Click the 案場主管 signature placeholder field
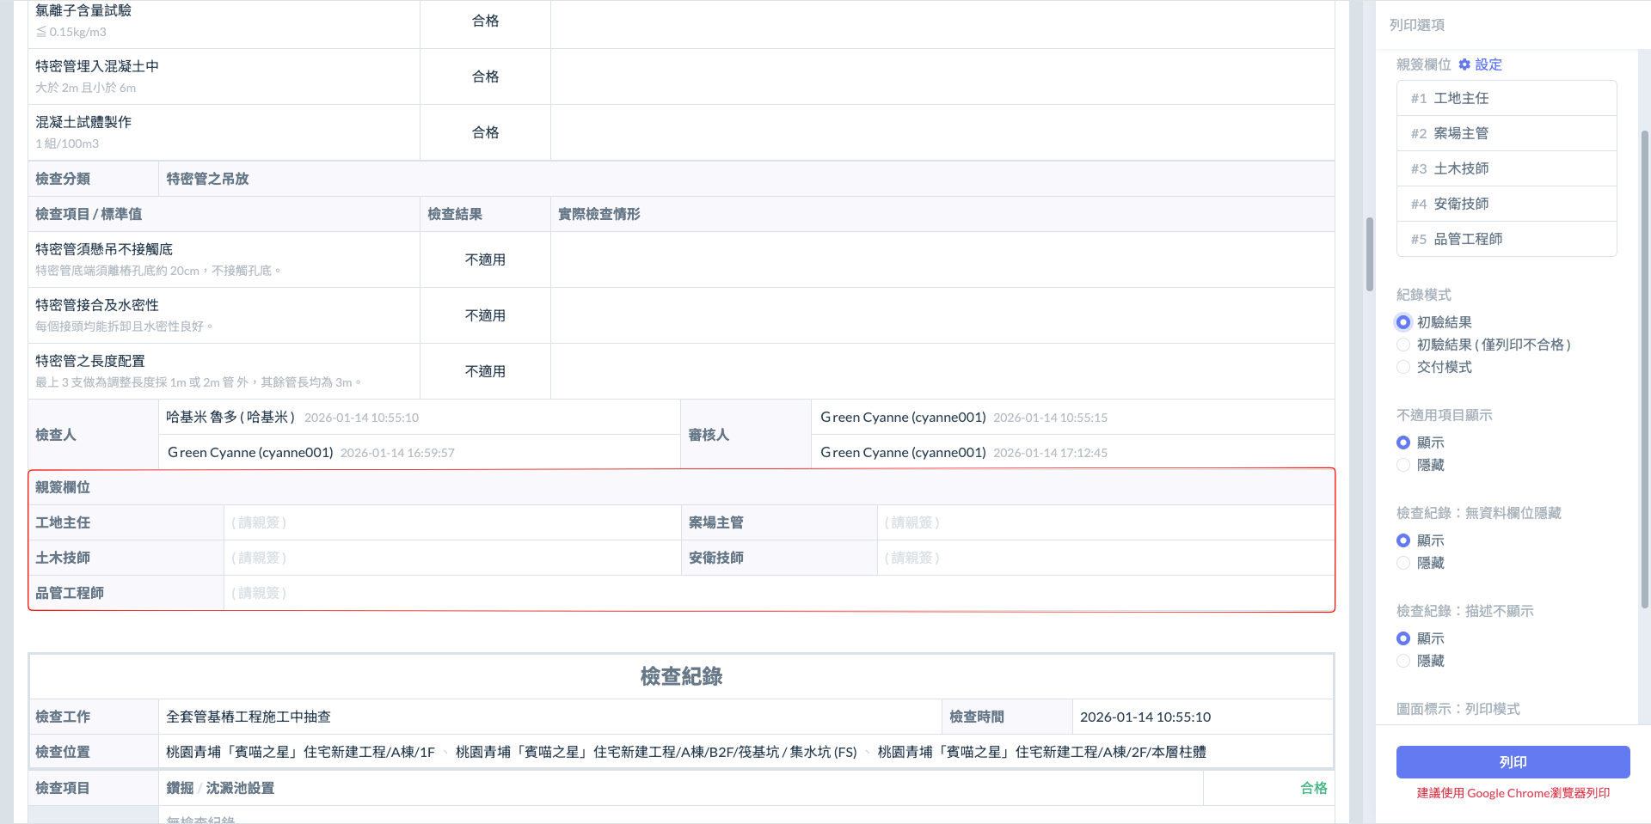Screen dimensions: 1651x824 1105,522
